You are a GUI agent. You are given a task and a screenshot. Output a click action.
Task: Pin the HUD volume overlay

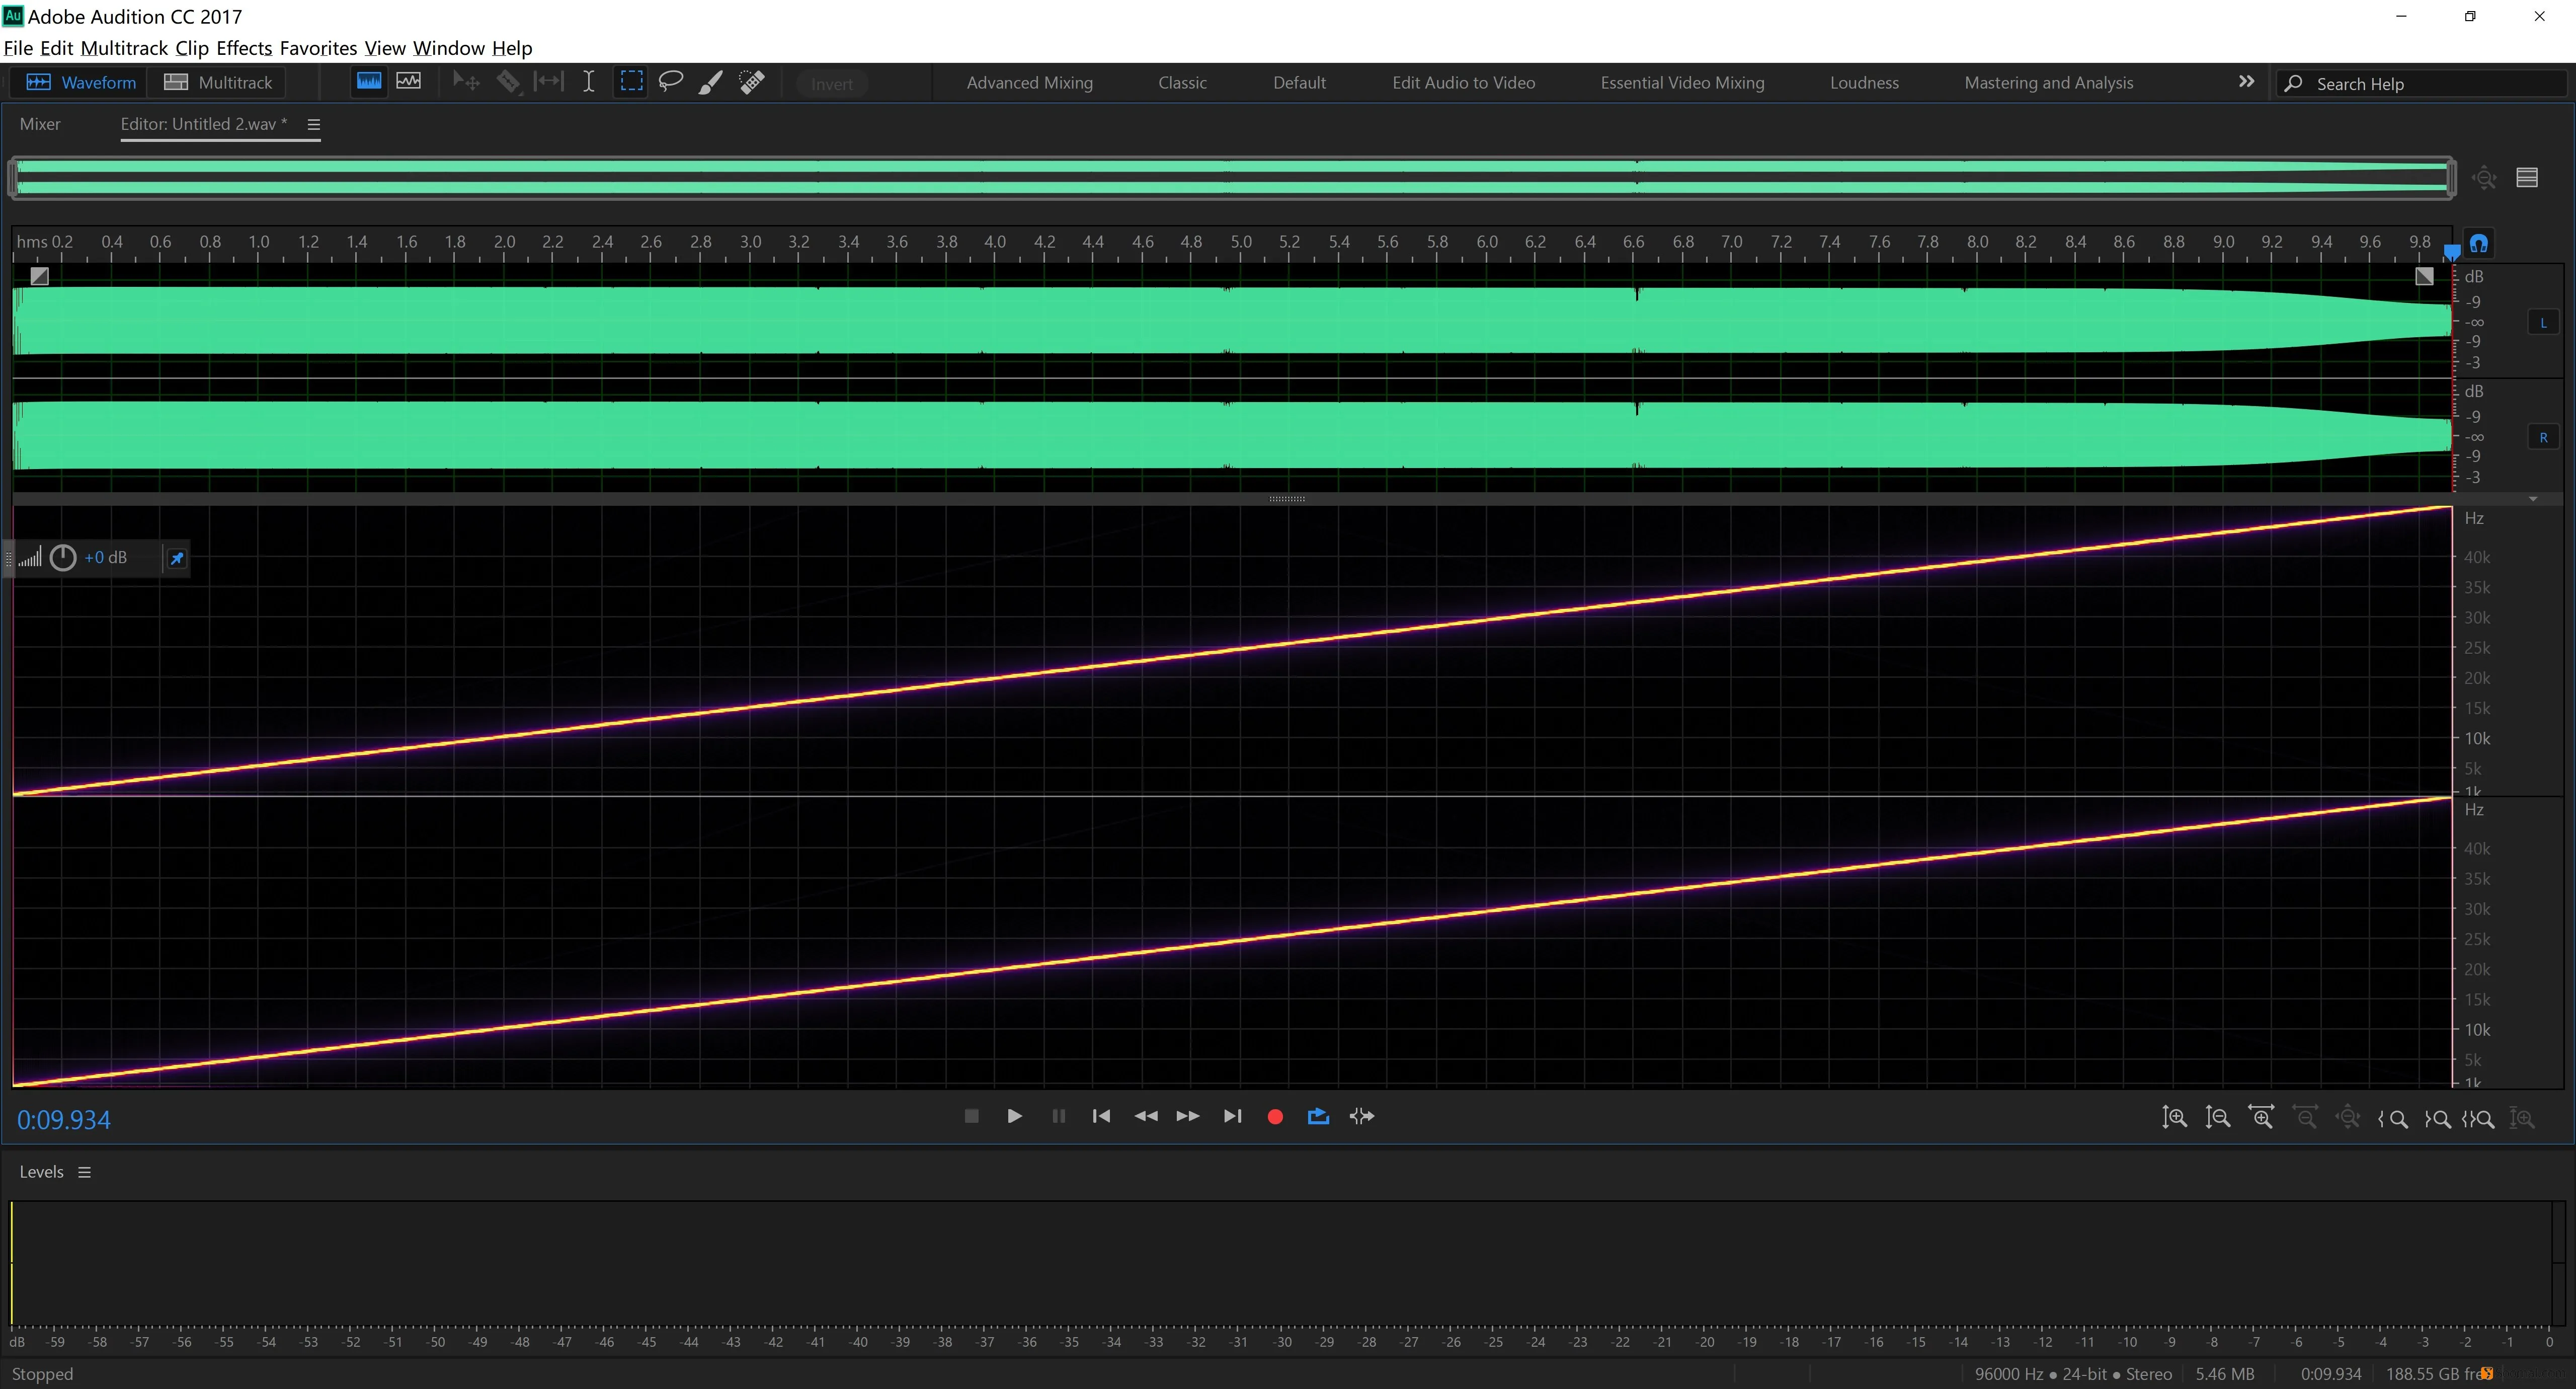click(x=177, y=558)
